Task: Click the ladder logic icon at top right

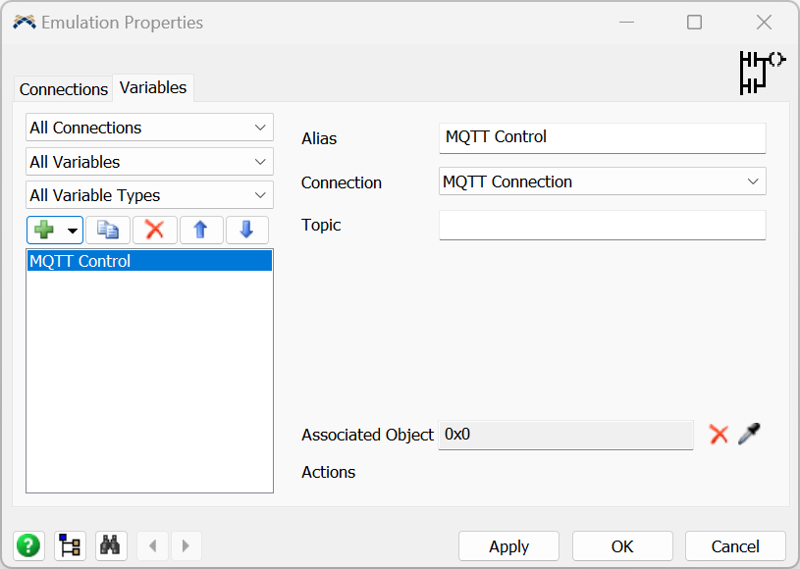Action: click(x=762, y=72)
